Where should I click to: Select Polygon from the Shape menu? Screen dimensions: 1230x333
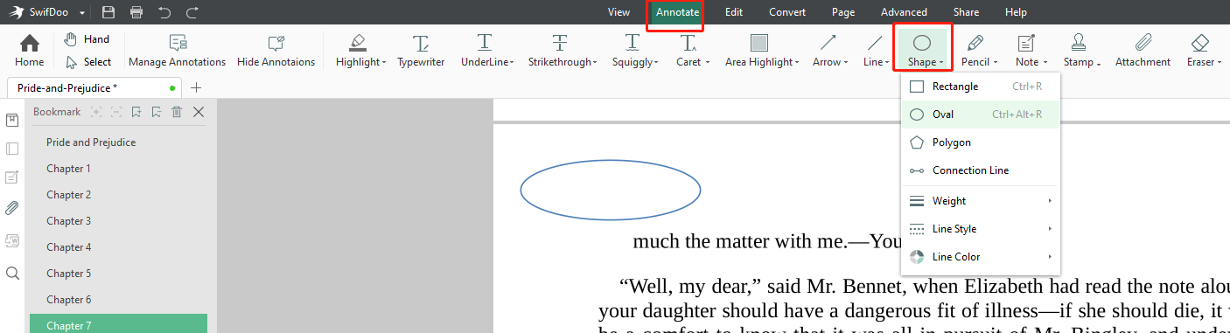click(x=981, y=142)
